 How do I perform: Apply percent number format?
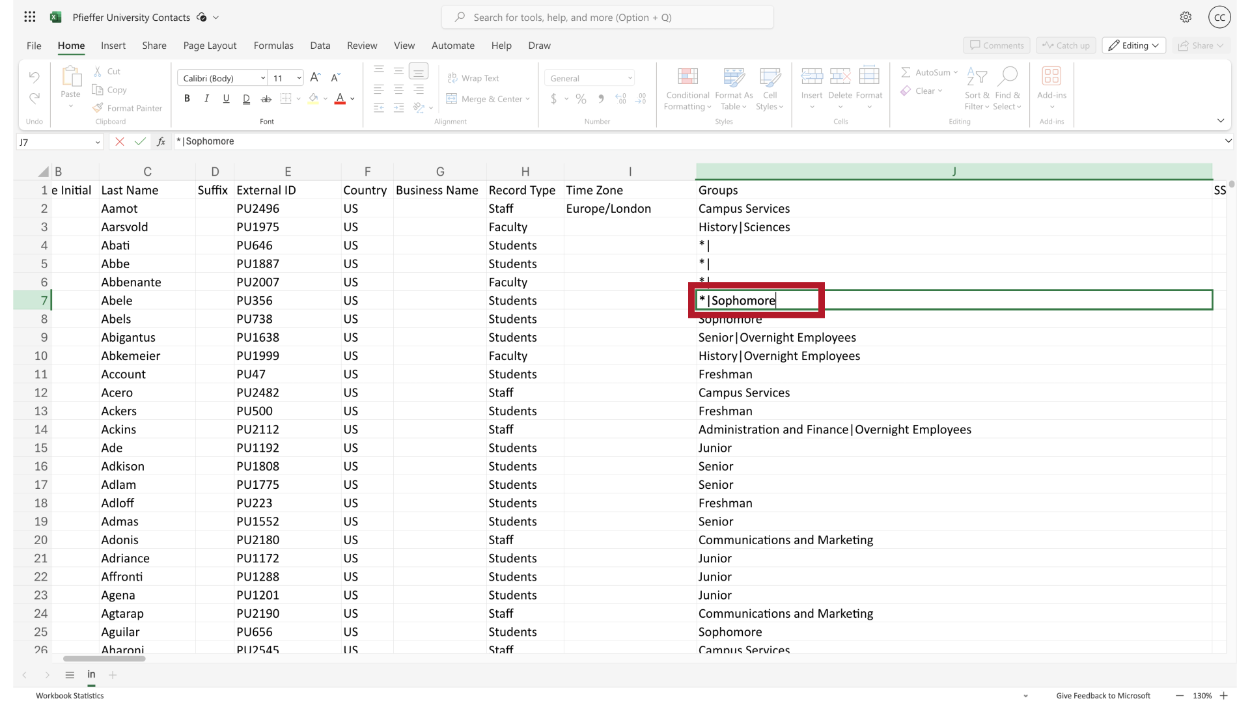580,98
